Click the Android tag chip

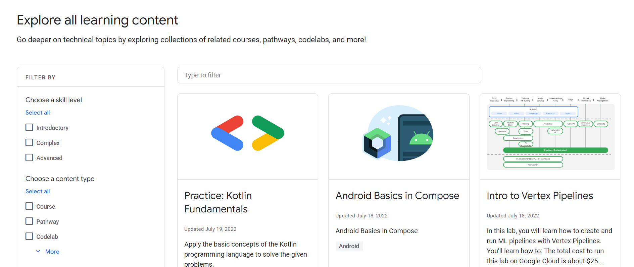(x=349, y=246)
